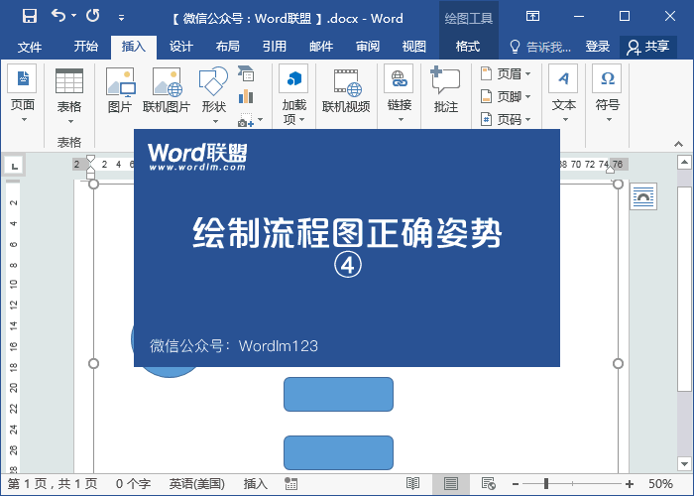Redo the last action

93,16
